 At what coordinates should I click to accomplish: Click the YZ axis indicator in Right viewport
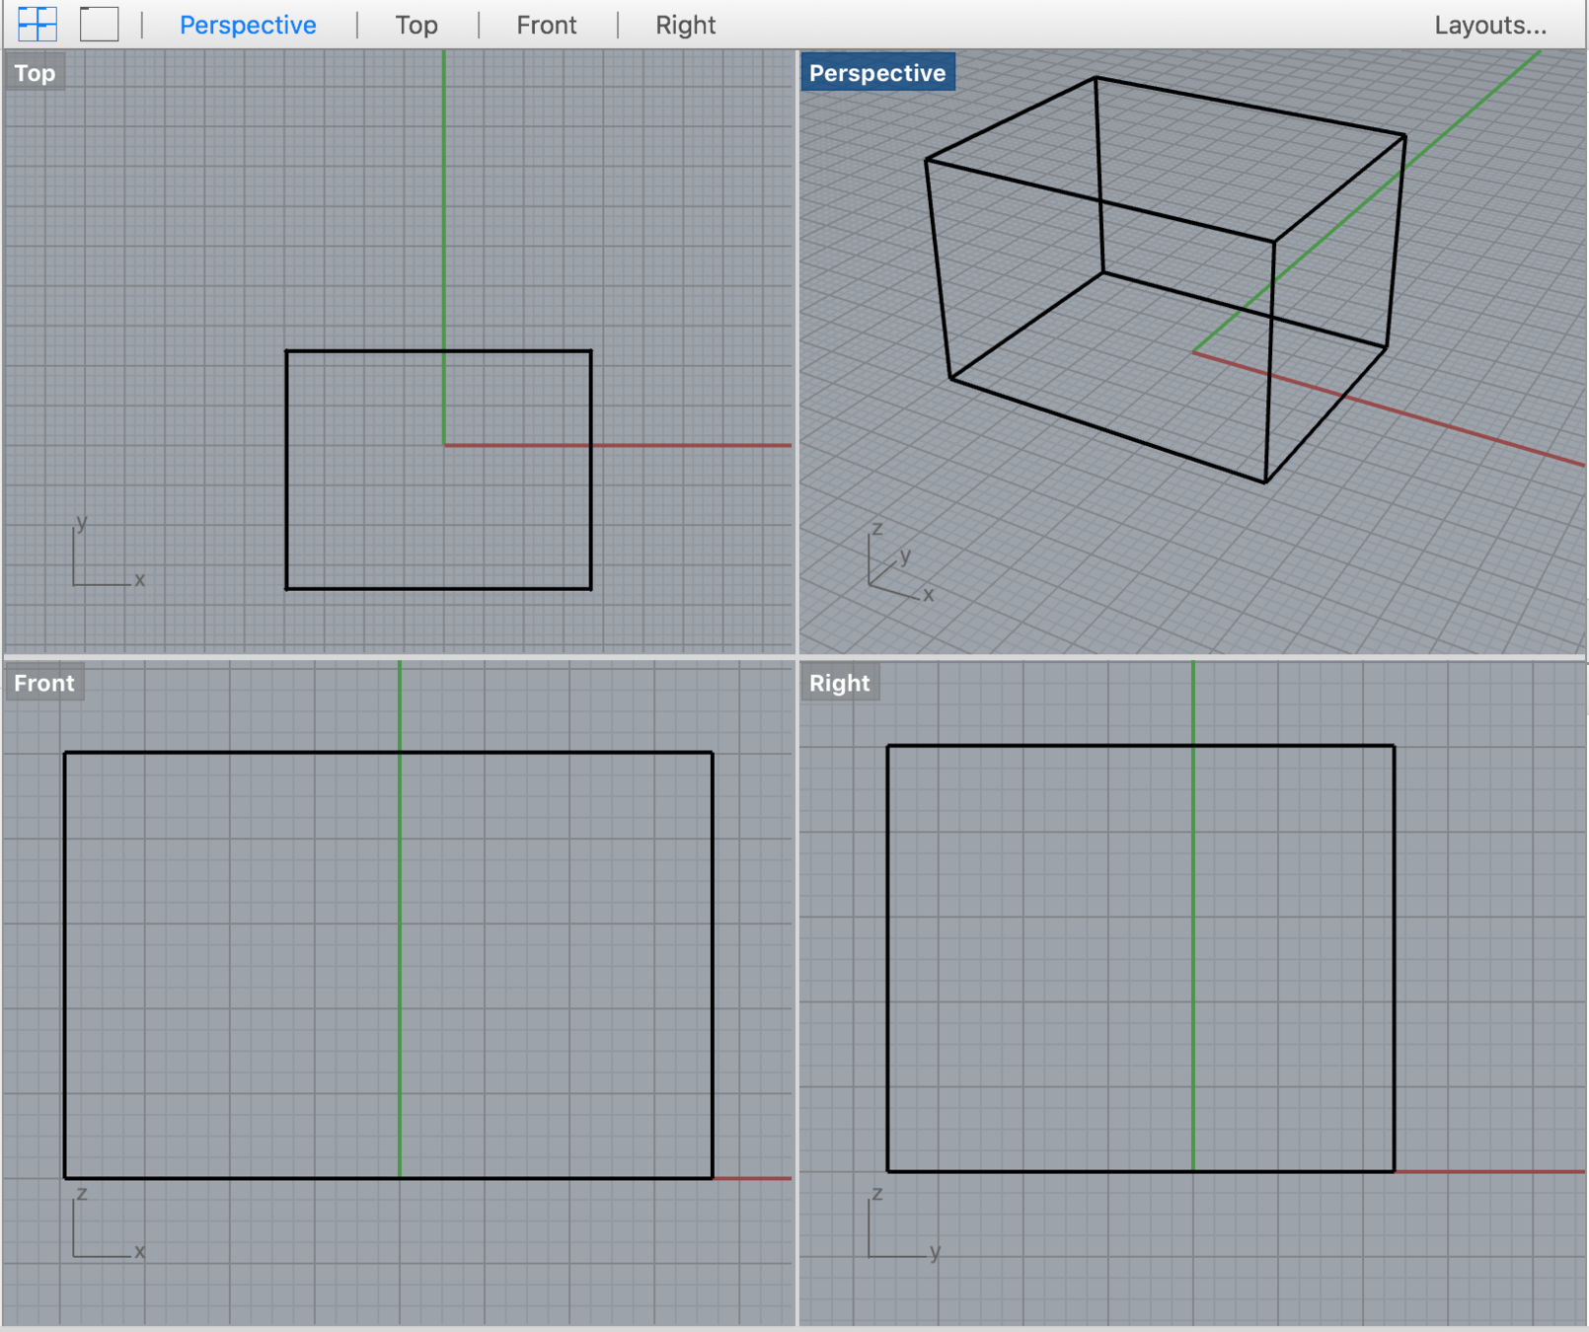point(903,1223)
